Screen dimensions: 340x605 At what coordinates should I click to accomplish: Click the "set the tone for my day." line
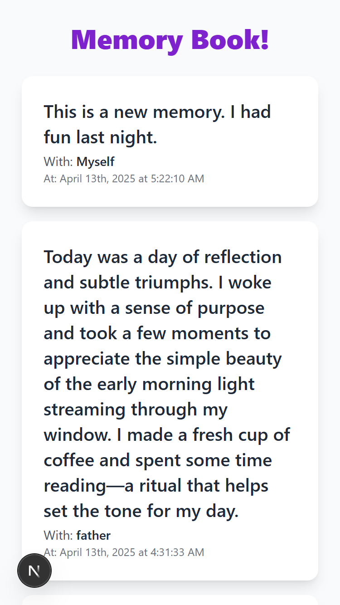(141, 511)
